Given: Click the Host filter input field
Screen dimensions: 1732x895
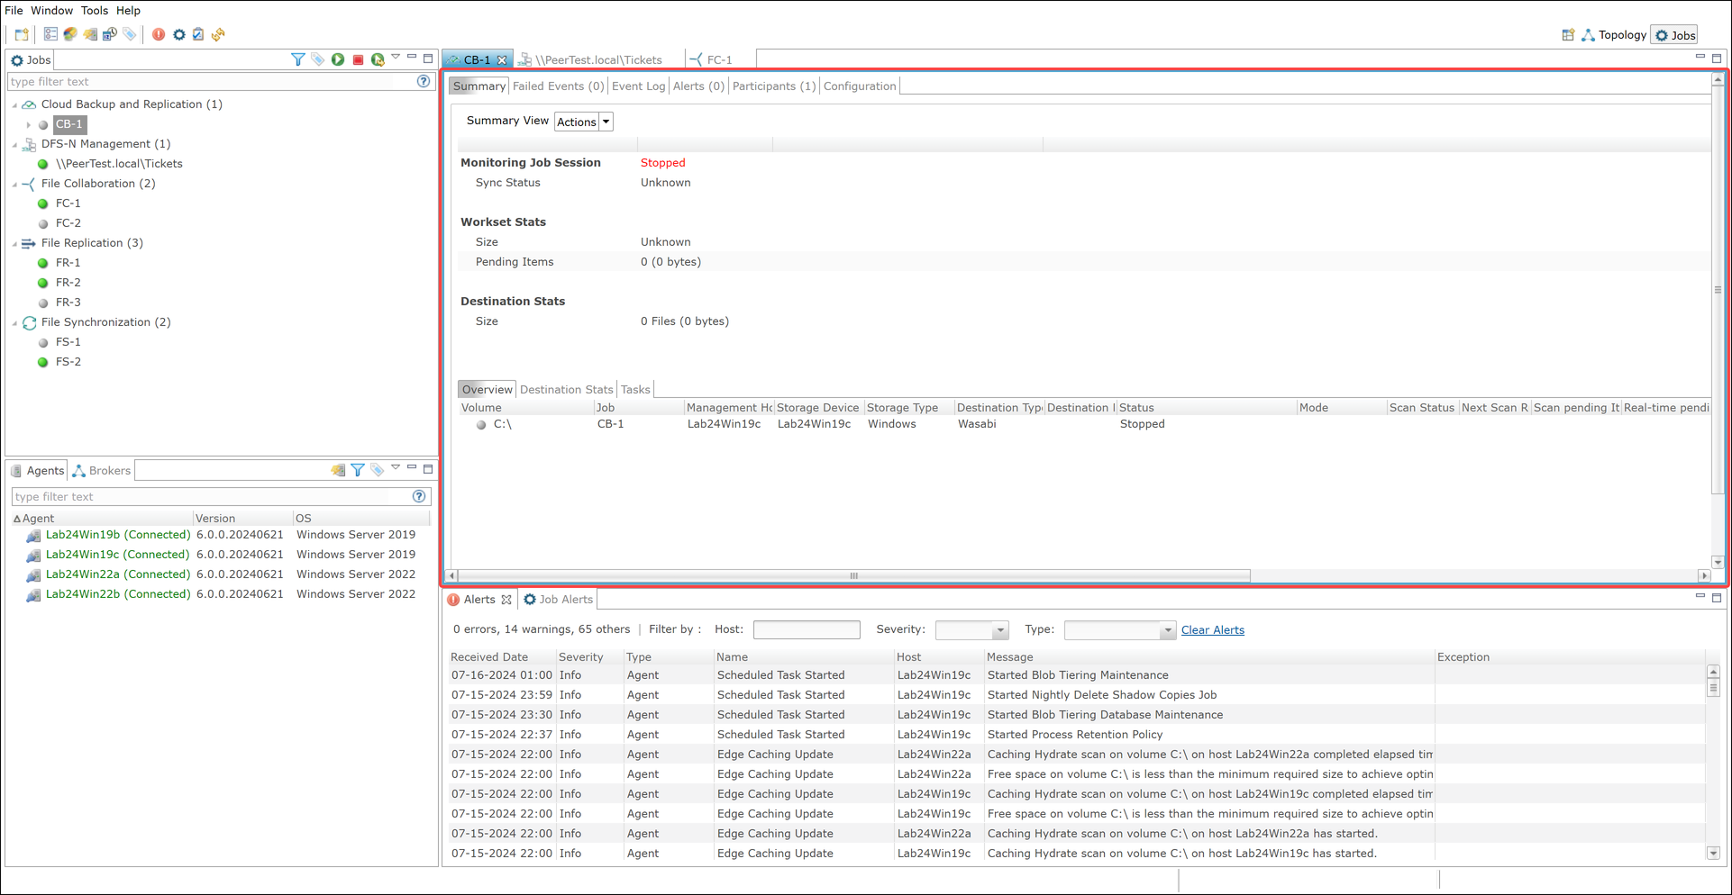Looking at the screenshot, I should coord(807,630).
